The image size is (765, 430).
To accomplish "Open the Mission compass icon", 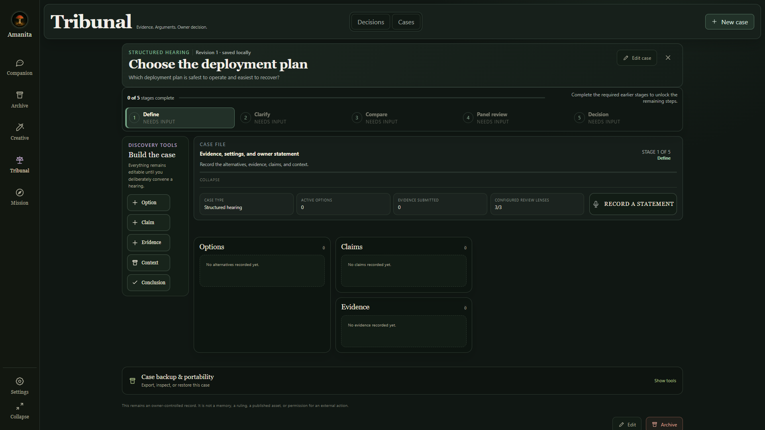I will point(20,193).
